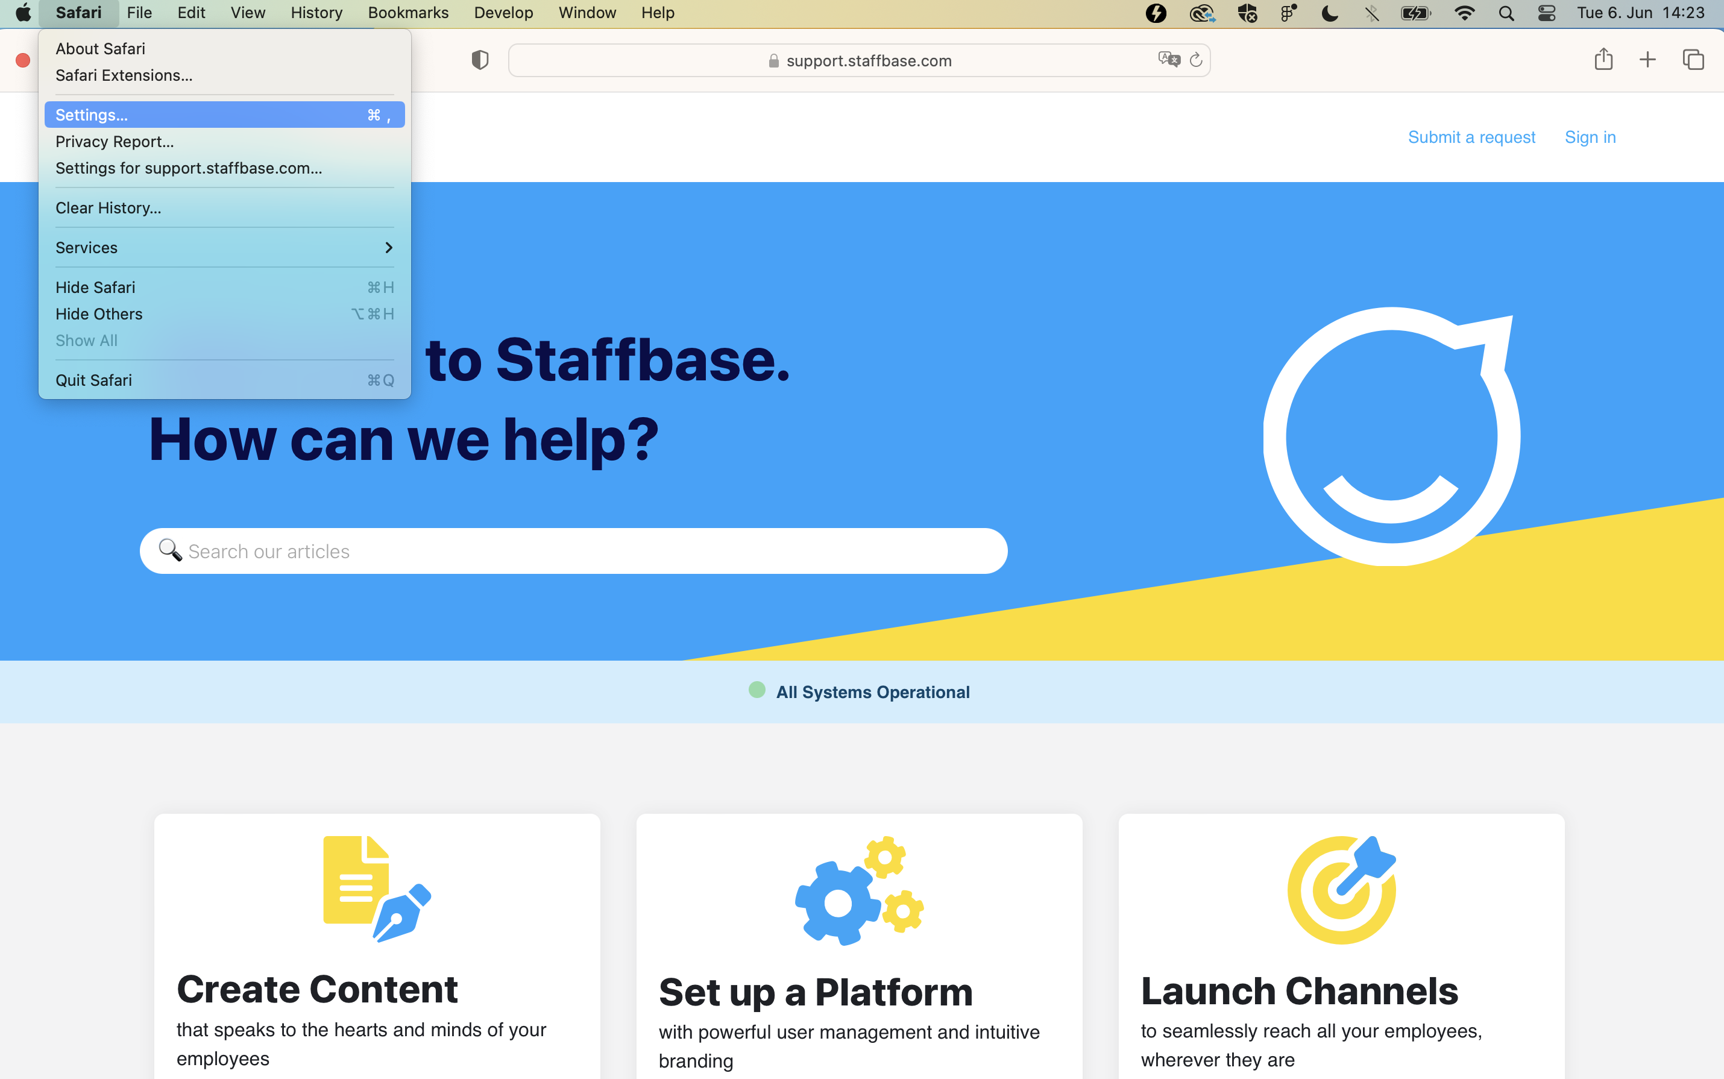Reload the page with the refresh icon

tap(1197, 60)
